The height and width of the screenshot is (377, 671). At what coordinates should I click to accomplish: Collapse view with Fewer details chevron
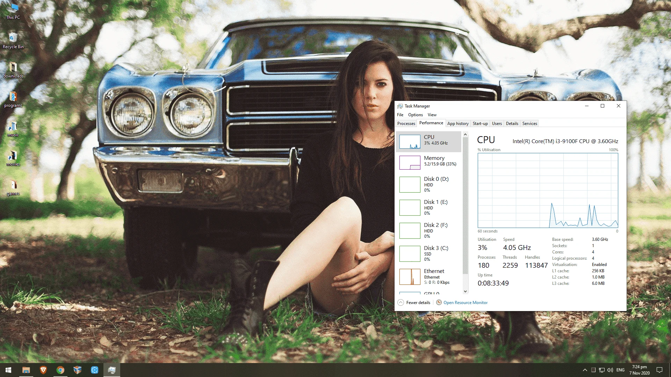[401, 303]
